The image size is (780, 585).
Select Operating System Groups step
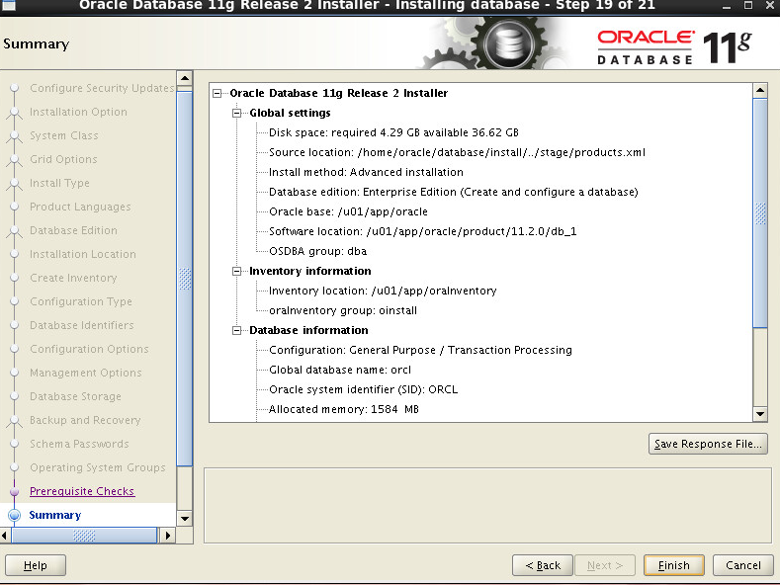[98, 467]
